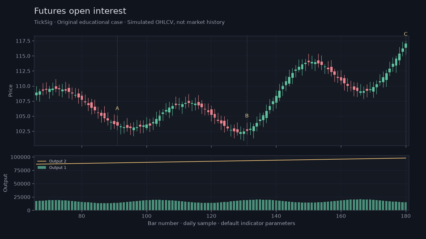The height and width of the screenshot is (239, 426).
Task: Click the bar number x-axis caption
Action: tap(222, 223)
